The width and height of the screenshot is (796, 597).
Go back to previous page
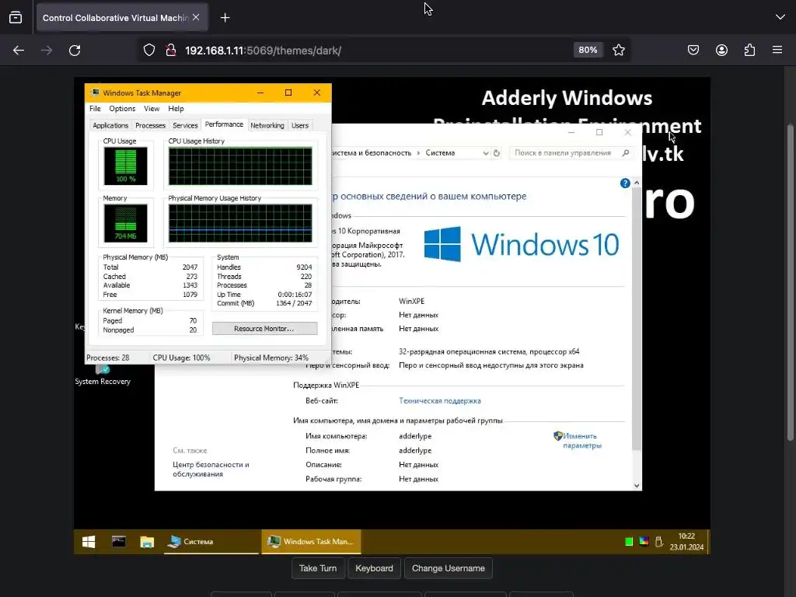19,51
